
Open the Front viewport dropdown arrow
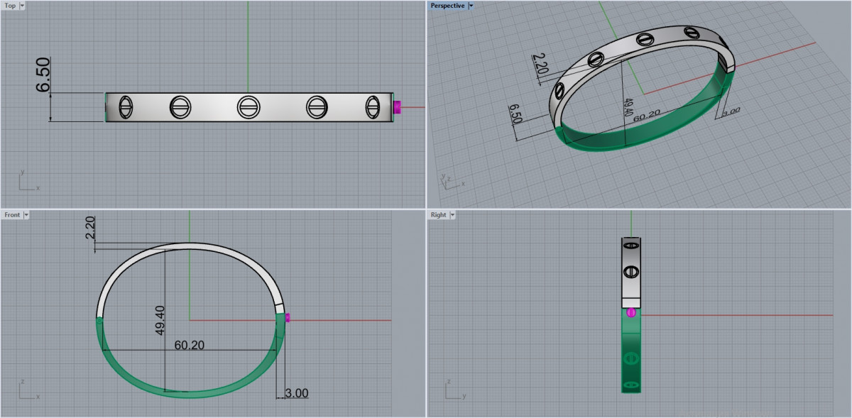(26, 214)
